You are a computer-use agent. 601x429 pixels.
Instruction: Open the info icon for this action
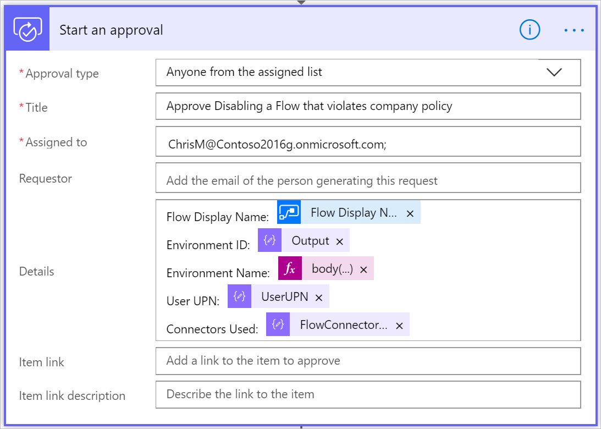tap(530, 30)
